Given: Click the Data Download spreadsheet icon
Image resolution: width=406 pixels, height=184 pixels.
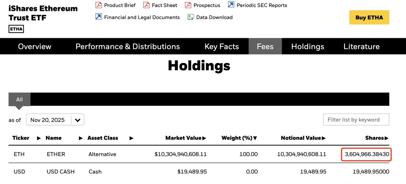Looking at the screenshot, I should [191, 17].
